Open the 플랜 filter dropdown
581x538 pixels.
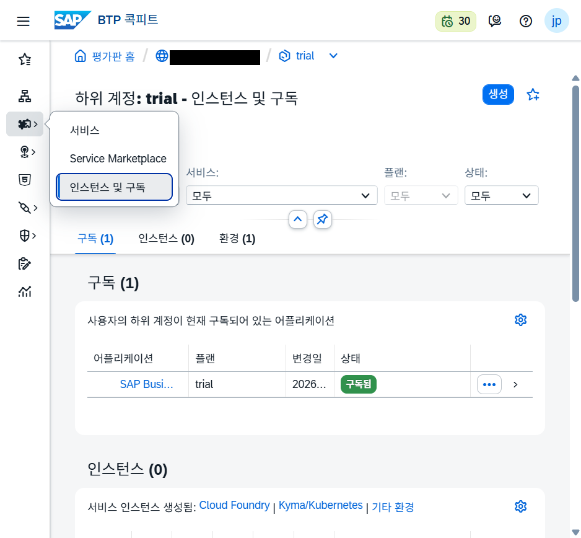(421, 195)
